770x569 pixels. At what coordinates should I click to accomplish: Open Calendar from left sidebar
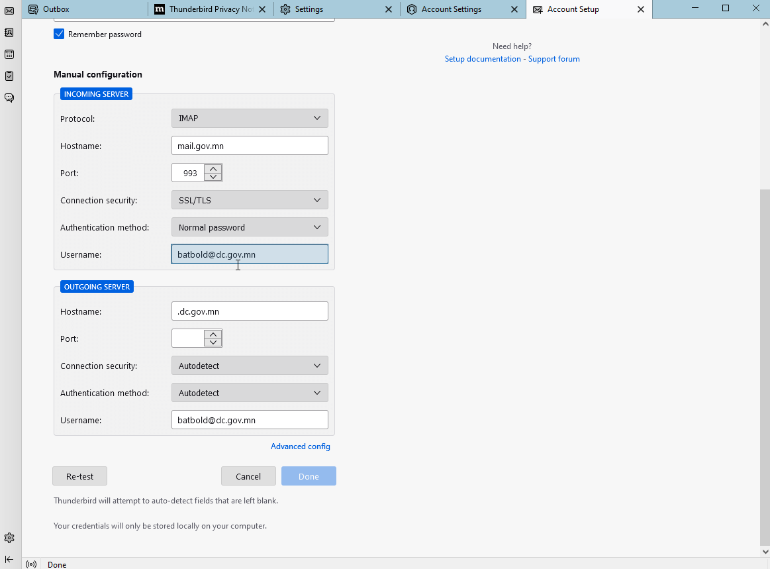(x=9, y=54)
